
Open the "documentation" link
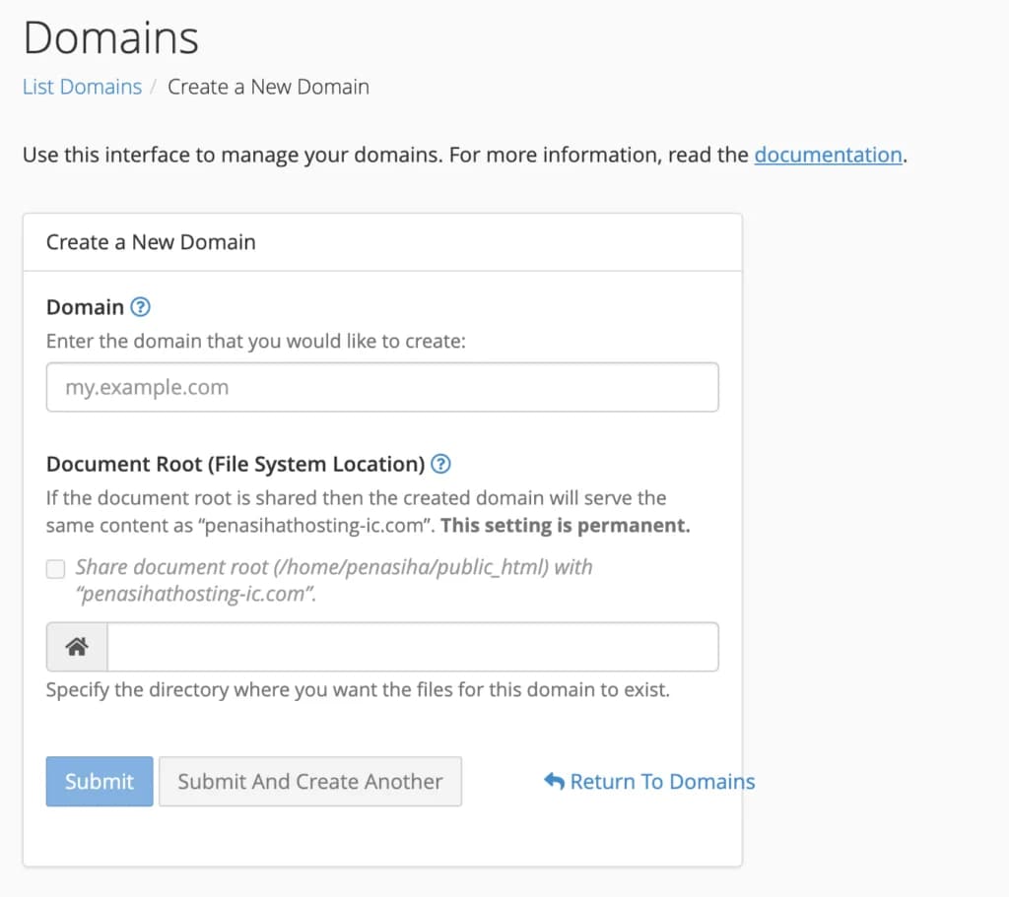[x=828, y=155]
